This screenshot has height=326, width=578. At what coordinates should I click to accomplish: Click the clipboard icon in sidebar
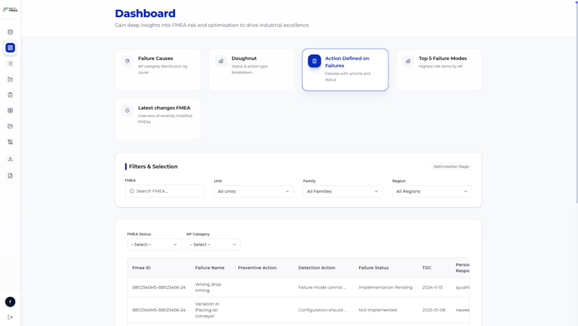pyautogui.click(x=10, y=95)
